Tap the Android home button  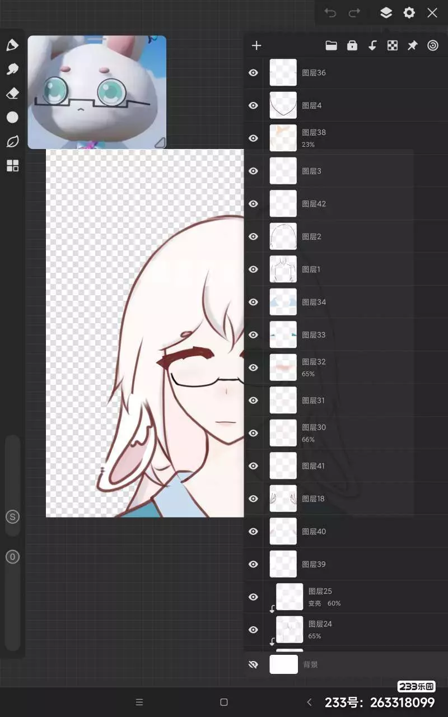pos(224,702)
